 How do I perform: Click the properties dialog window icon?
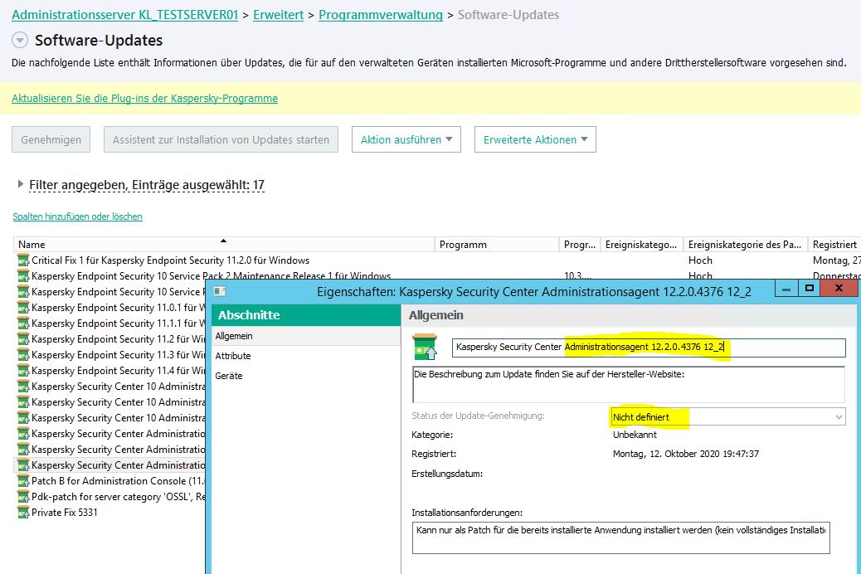(219, 291)
